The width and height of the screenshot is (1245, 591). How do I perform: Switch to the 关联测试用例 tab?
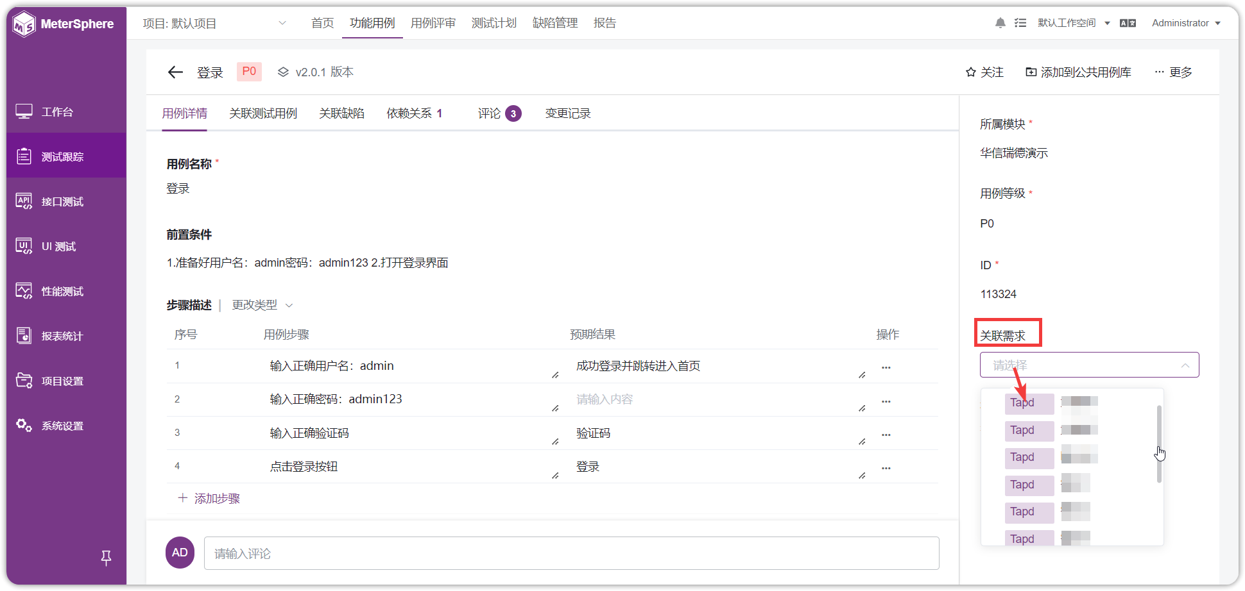pos(263,113)
